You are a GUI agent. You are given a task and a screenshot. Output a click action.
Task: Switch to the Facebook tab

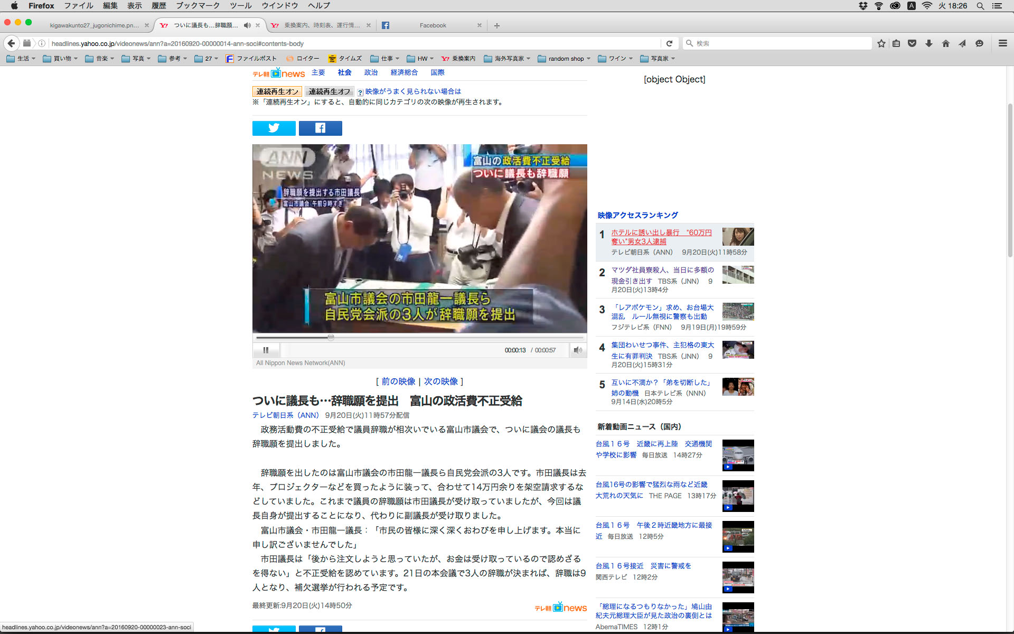(x=432, y=25)
